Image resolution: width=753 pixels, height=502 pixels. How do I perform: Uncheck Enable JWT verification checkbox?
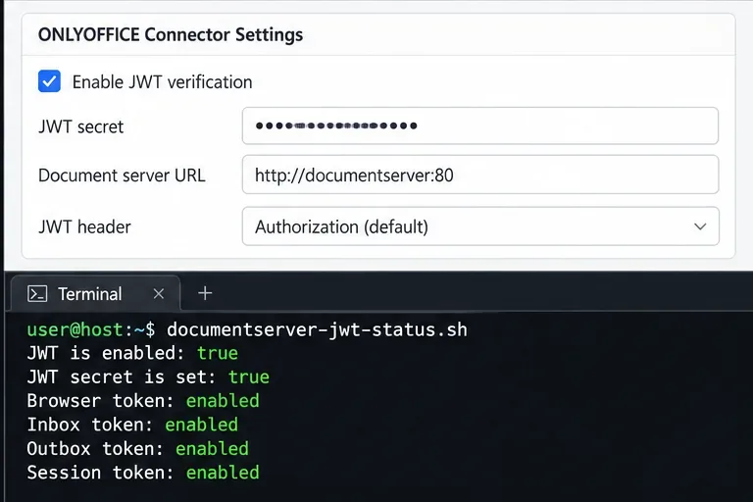pos(49,81)
